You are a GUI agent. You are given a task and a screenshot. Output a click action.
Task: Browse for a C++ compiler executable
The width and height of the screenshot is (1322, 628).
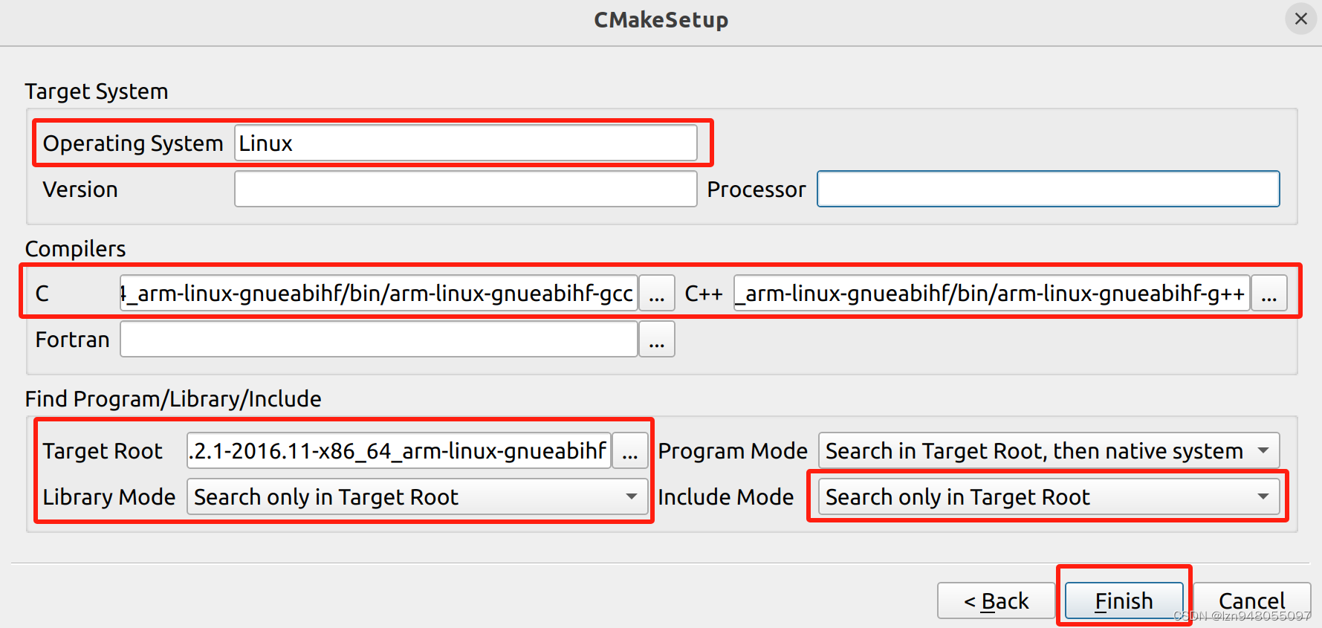pyautogui.click(x=1270, y=293)
